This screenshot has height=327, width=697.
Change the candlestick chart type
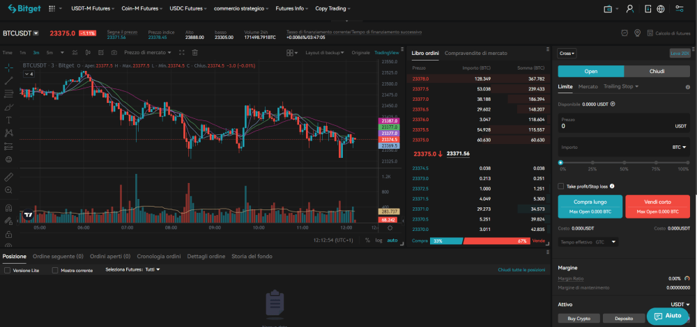coord(88,52)
